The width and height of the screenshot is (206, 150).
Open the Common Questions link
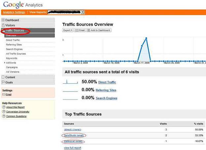(16, 116)
